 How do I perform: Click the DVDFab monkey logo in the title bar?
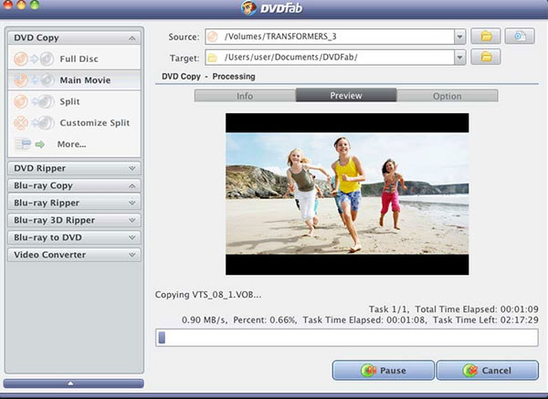(x=248, y=7)
